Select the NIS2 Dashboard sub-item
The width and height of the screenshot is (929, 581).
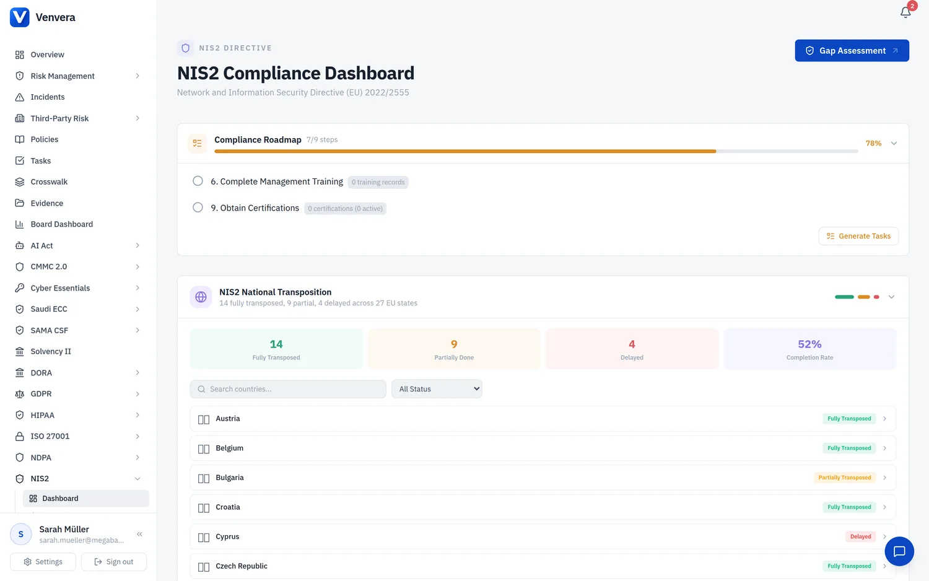tap(86, 499)
